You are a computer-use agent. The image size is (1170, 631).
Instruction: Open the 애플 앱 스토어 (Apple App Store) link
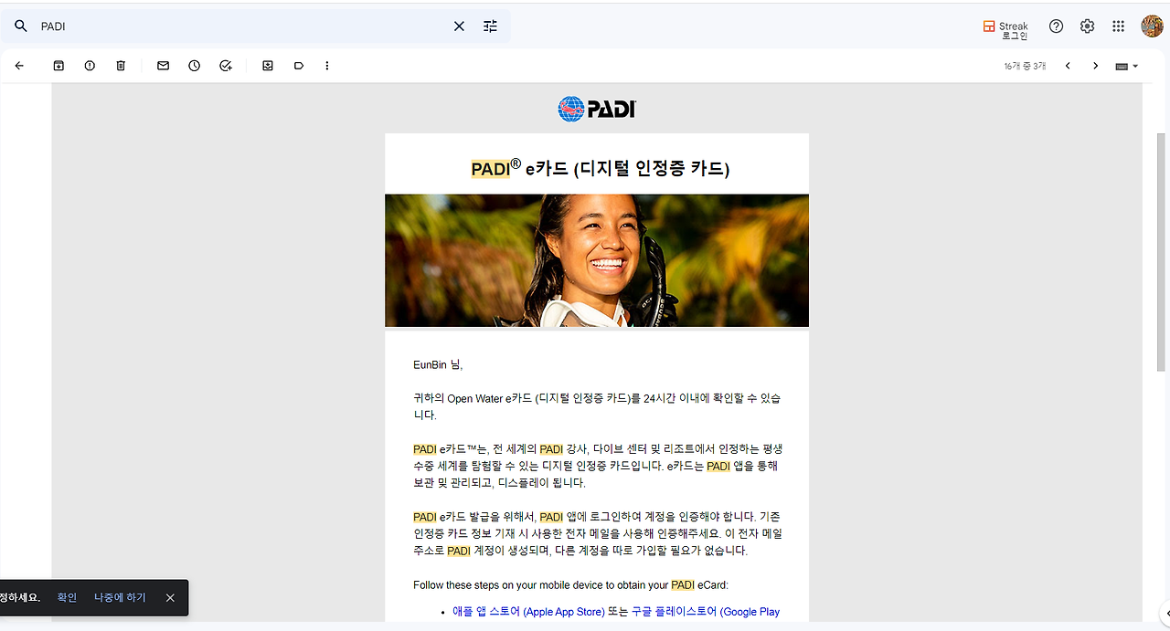pyautogui.click(x=528, y=612)
